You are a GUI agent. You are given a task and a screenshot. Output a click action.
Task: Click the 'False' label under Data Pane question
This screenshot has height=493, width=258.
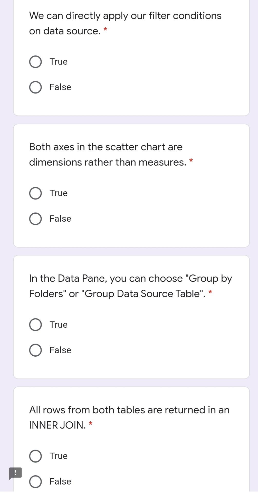60,350
